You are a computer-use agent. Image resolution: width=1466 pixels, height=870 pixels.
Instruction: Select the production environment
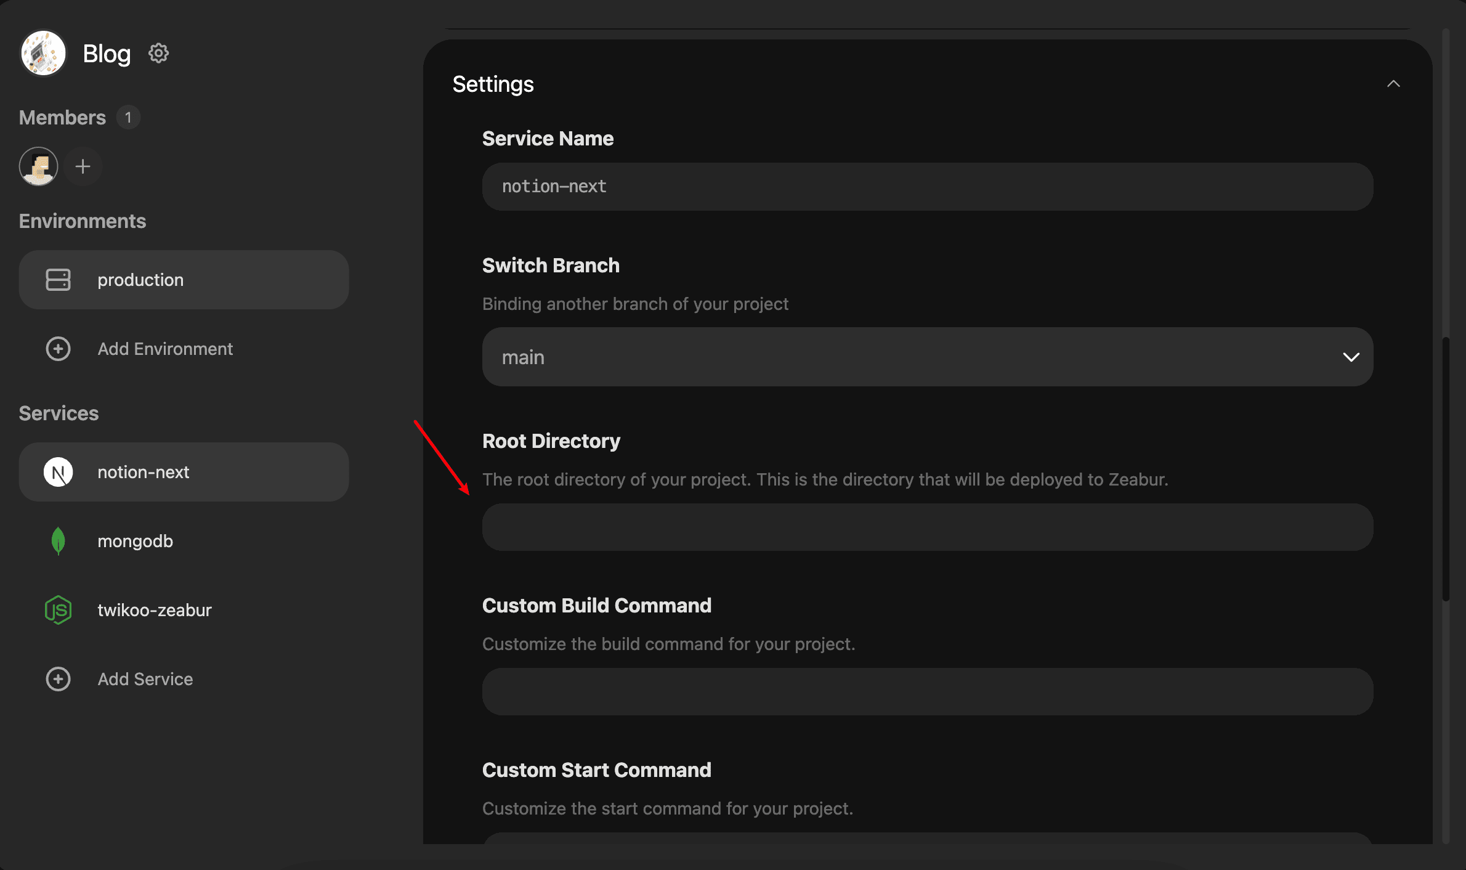[x=184, y=280]
